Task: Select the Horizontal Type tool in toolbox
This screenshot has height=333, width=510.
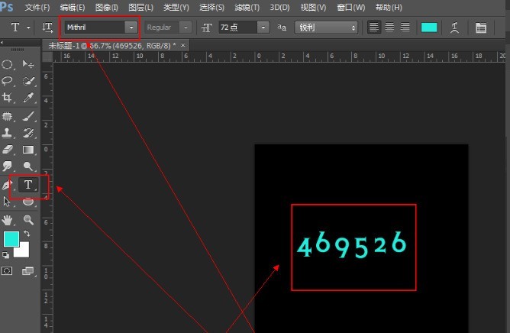Action: pyautogui.click(x=28, y=185)
